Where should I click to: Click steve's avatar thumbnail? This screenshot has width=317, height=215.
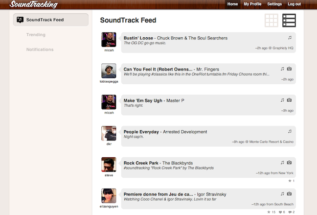pos(108,164)
